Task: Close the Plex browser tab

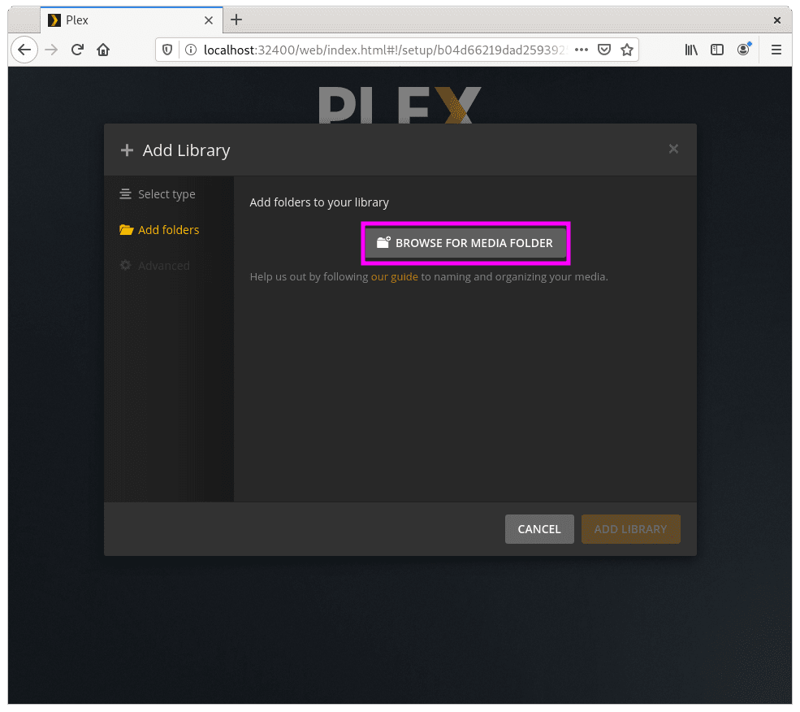Action: click(x=209, y=20)
